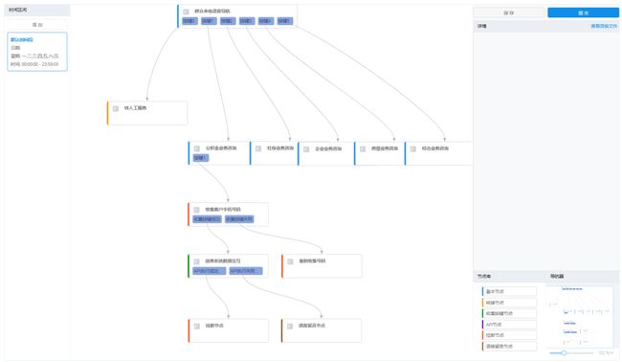The width and height of the screenshot is (622, 362).
Task: Click the icon in 企业业务咨询 node
Action: [306, 149]
